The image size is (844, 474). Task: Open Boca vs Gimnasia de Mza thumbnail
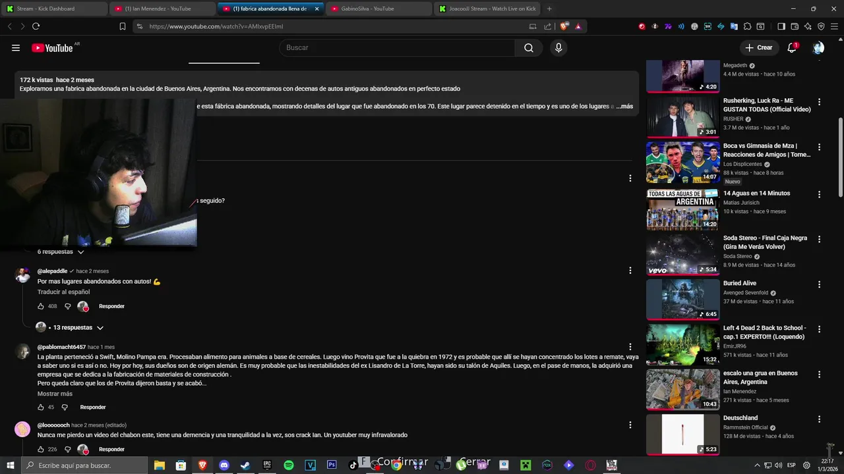[682, 163]
